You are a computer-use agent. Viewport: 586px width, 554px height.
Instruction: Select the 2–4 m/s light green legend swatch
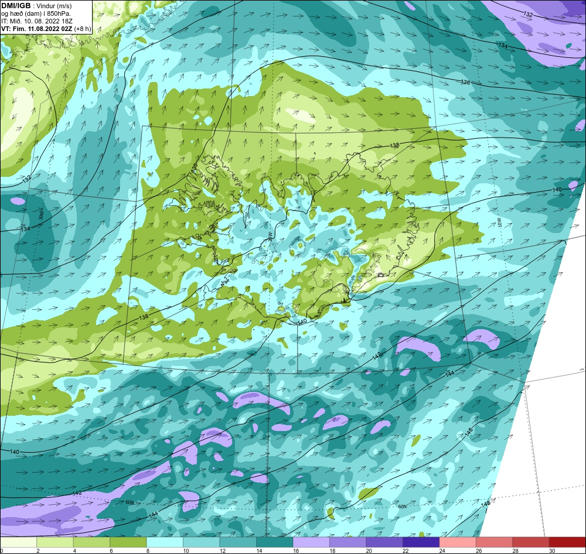click(55, 542)
